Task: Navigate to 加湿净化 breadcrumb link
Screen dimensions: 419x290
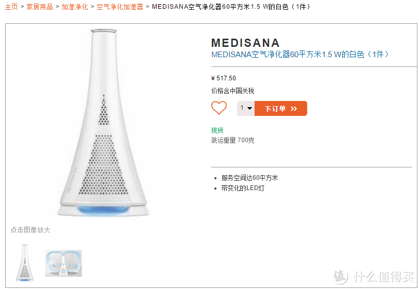Action: tap(75, 7)
